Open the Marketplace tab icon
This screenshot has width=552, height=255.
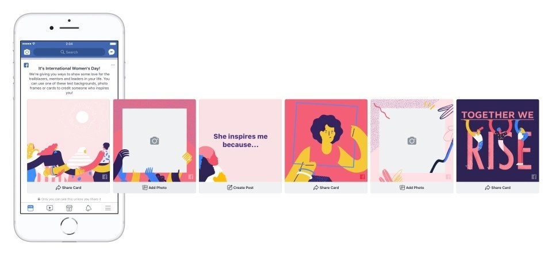coord(69,208)
